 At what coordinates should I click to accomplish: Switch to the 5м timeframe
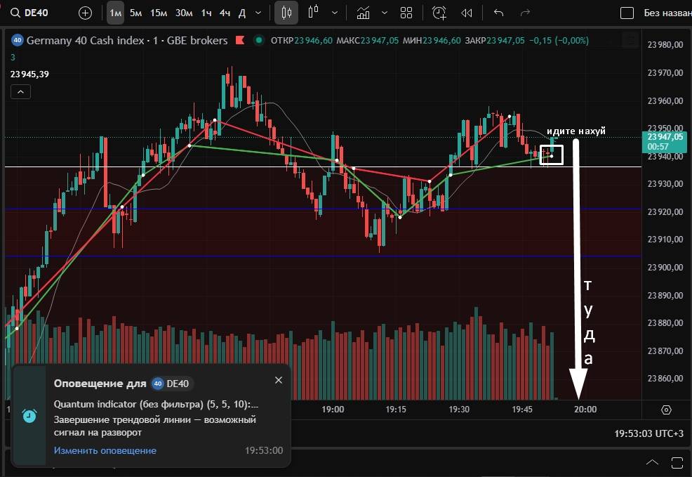click(135, 13)
